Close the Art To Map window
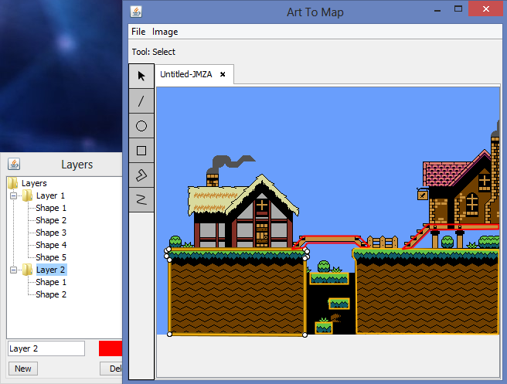 (485, 9)
